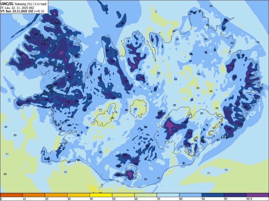
Task: Select the 80–90 light blue legend swatch
Action: pos(190,195)
